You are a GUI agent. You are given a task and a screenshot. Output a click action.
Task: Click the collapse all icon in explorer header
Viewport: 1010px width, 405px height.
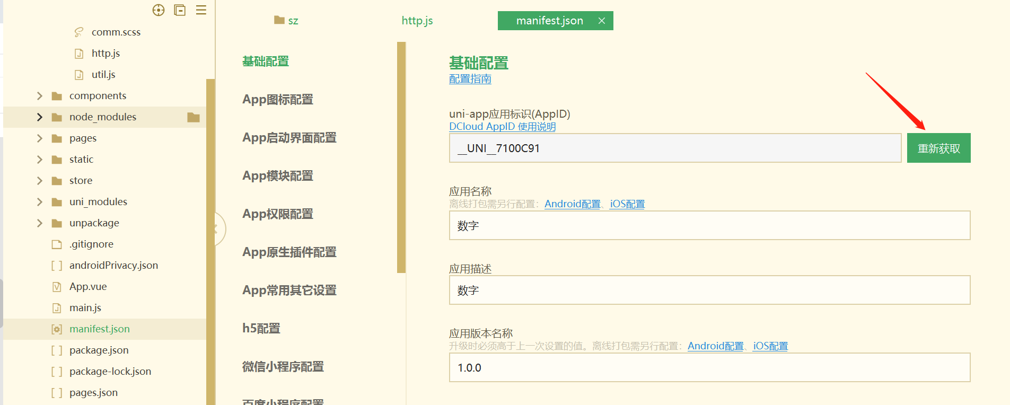pyautogui.click(x=180, y=10)
